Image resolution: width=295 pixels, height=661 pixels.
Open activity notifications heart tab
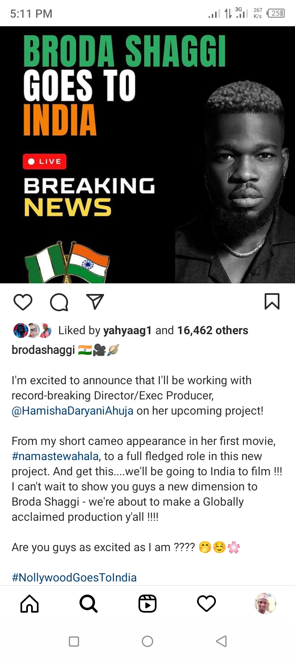(x=206, y=604)
